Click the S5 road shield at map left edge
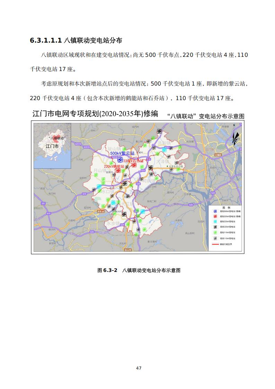275x389 pixels. [43, 203]
